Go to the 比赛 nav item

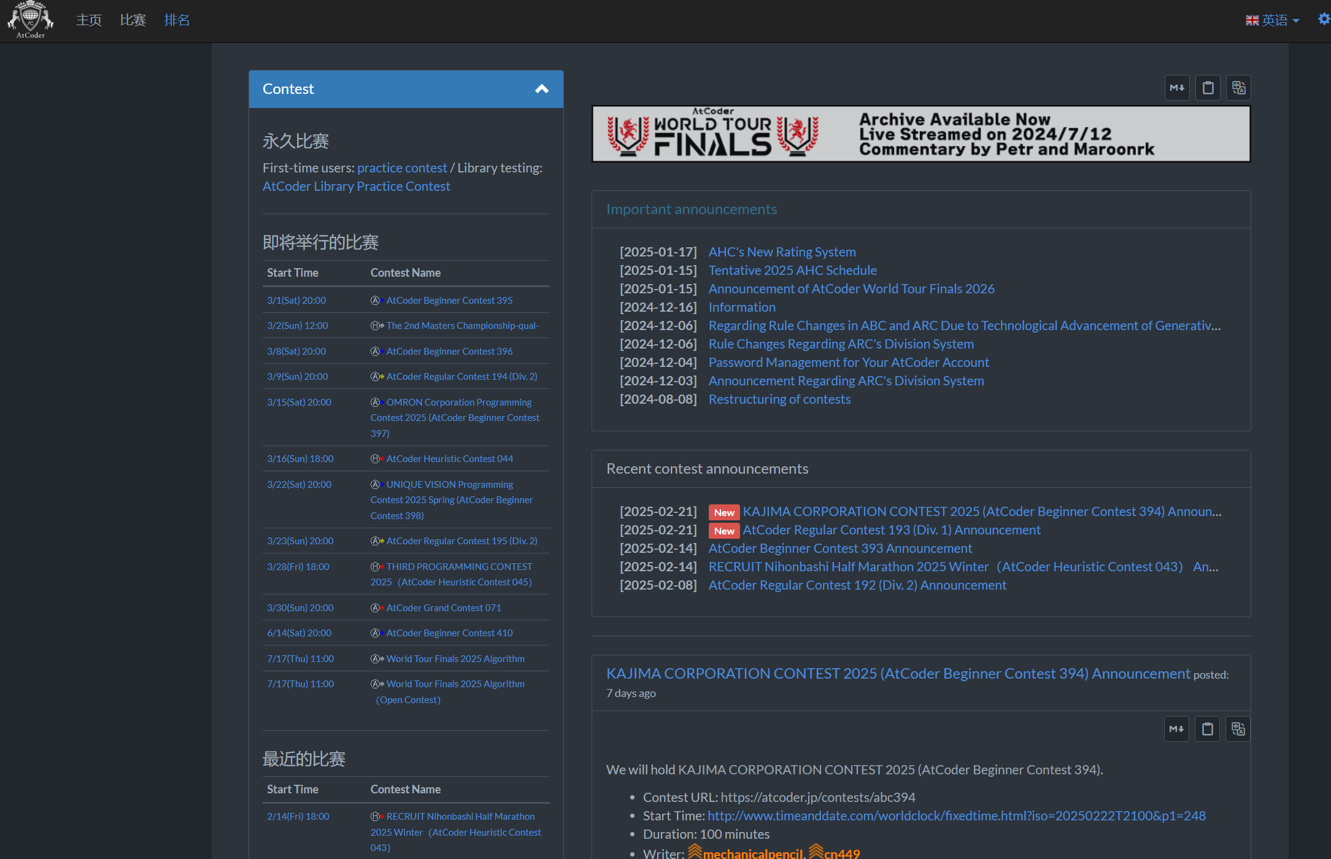click(133, 20)
